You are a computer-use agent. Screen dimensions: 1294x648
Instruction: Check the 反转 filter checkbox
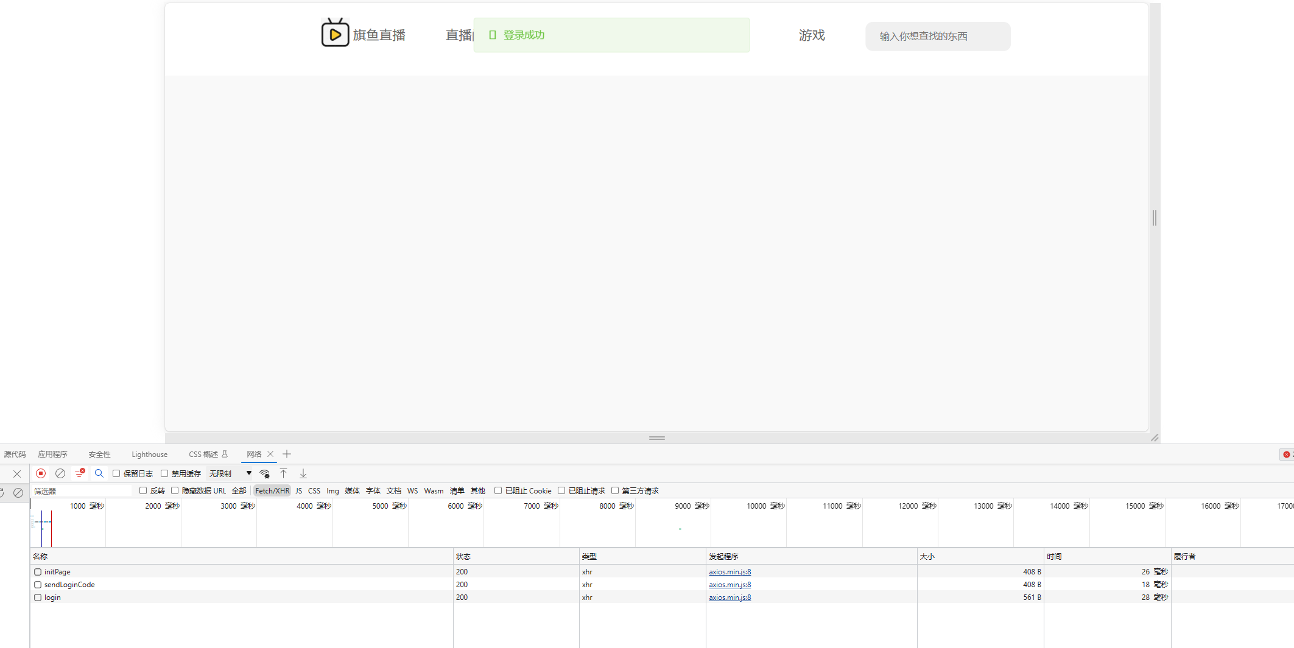(x=143, y=490)
